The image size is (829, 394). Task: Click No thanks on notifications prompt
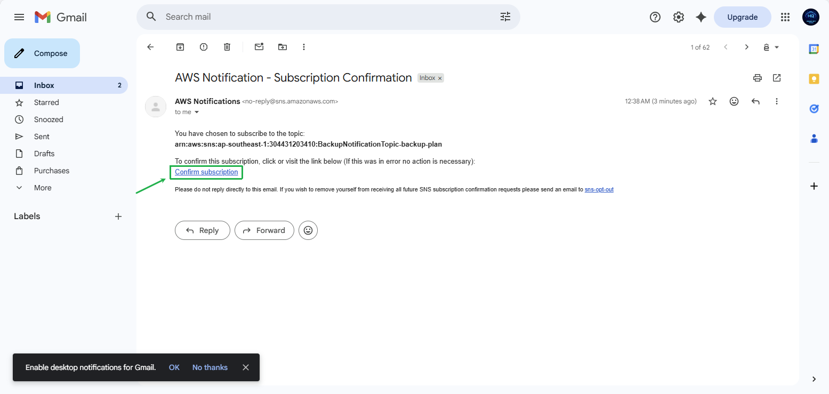pos(210,367)
